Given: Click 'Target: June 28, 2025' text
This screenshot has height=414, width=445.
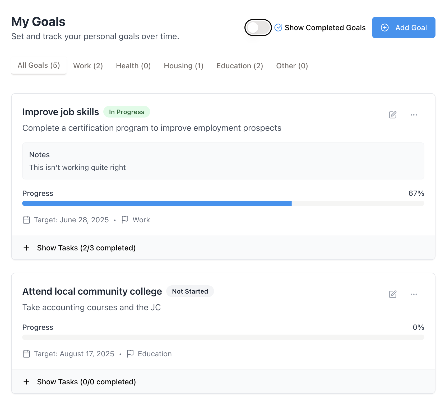Looking at the screenshot, I should tap(71, 220).
